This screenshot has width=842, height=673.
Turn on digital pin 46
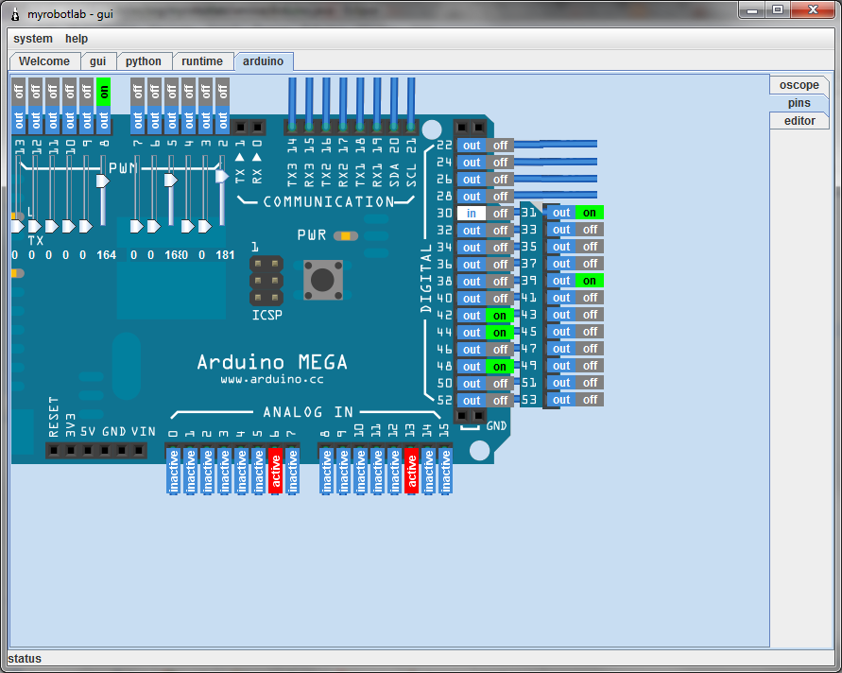(501, 349)
